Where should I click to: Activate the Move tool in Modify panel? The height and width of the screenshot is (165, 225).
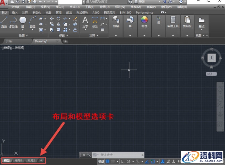point(52,19)
